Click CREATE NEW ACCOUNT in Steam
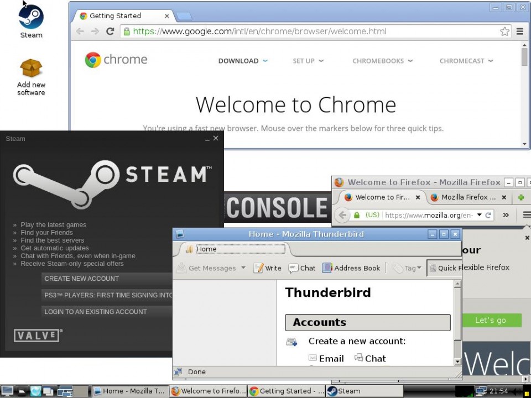This screenshot has width=531, height=398. coord(107,279)
